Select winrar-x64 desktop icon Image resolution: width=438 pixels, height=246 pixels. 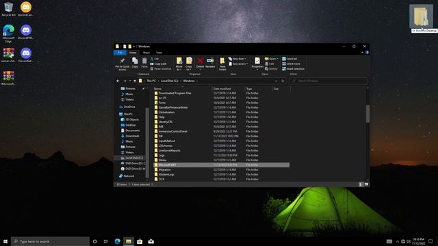[x=8, y=55]
